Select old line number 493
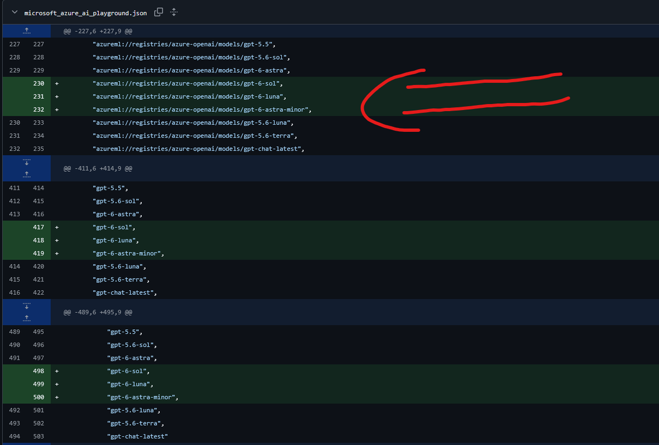The width and height of the screenshot is (659, 445). 15,423
